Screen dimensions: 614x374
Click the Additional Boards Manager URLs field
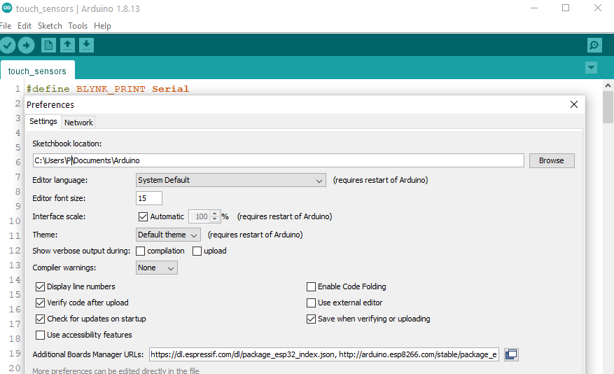coord(324,354)
